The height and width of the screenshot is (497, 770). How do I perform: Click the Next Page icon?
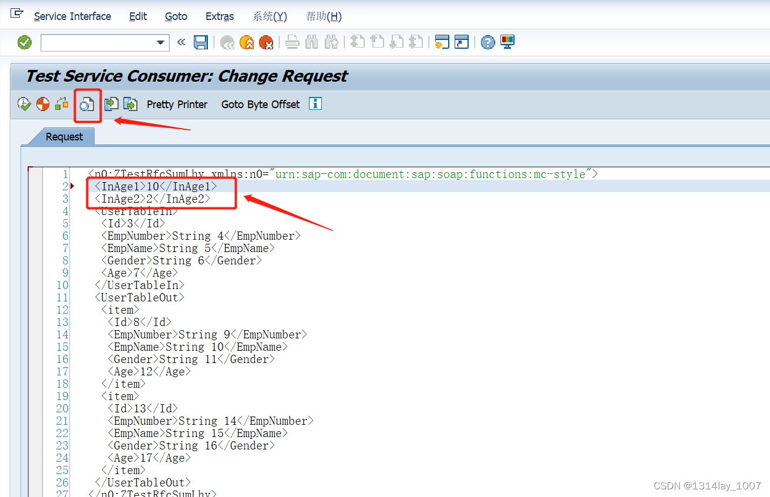[396, 42]
